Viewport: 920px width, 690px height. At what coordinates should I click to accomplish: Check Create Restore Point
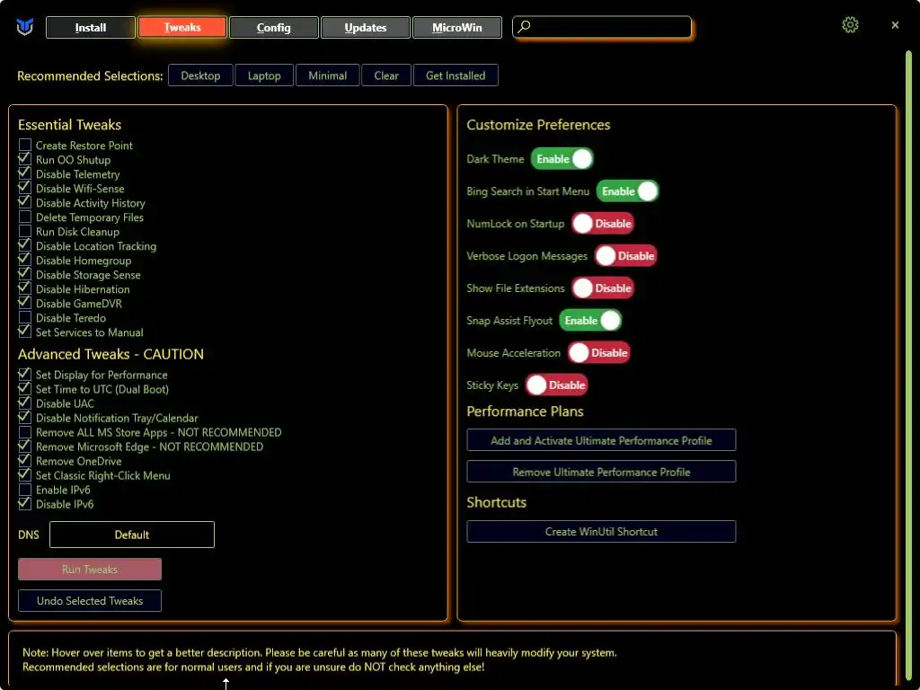click(x=24, y=145)
